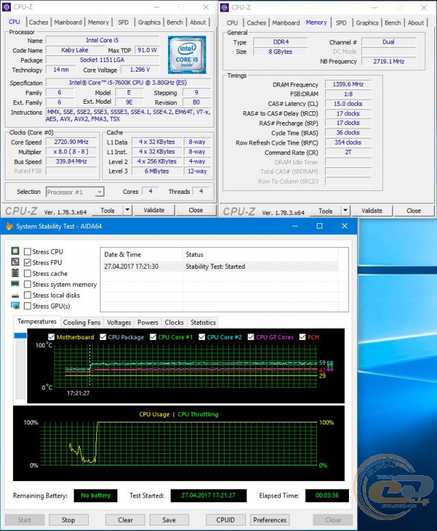Viewport: 437px width, 531px height.
Task: Click the percent icon beside Stress FPU
Action: (15, 262)
